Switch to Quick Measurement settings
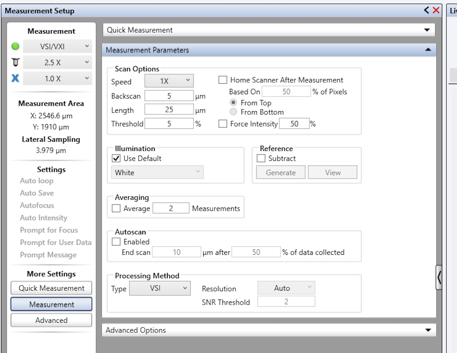457x353 pixels. click(51, 288)
